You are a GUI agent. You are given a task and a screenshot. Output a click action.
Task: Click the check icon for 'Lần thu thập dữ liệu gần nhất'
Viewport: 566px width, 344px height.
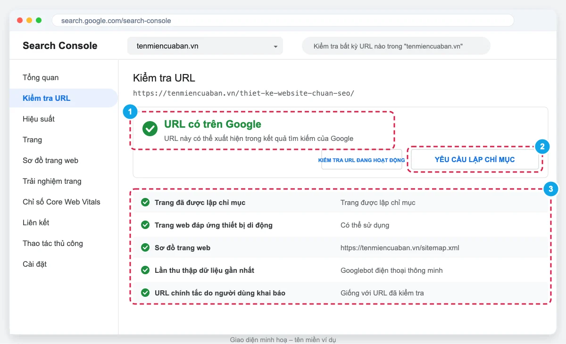[145, 270]
